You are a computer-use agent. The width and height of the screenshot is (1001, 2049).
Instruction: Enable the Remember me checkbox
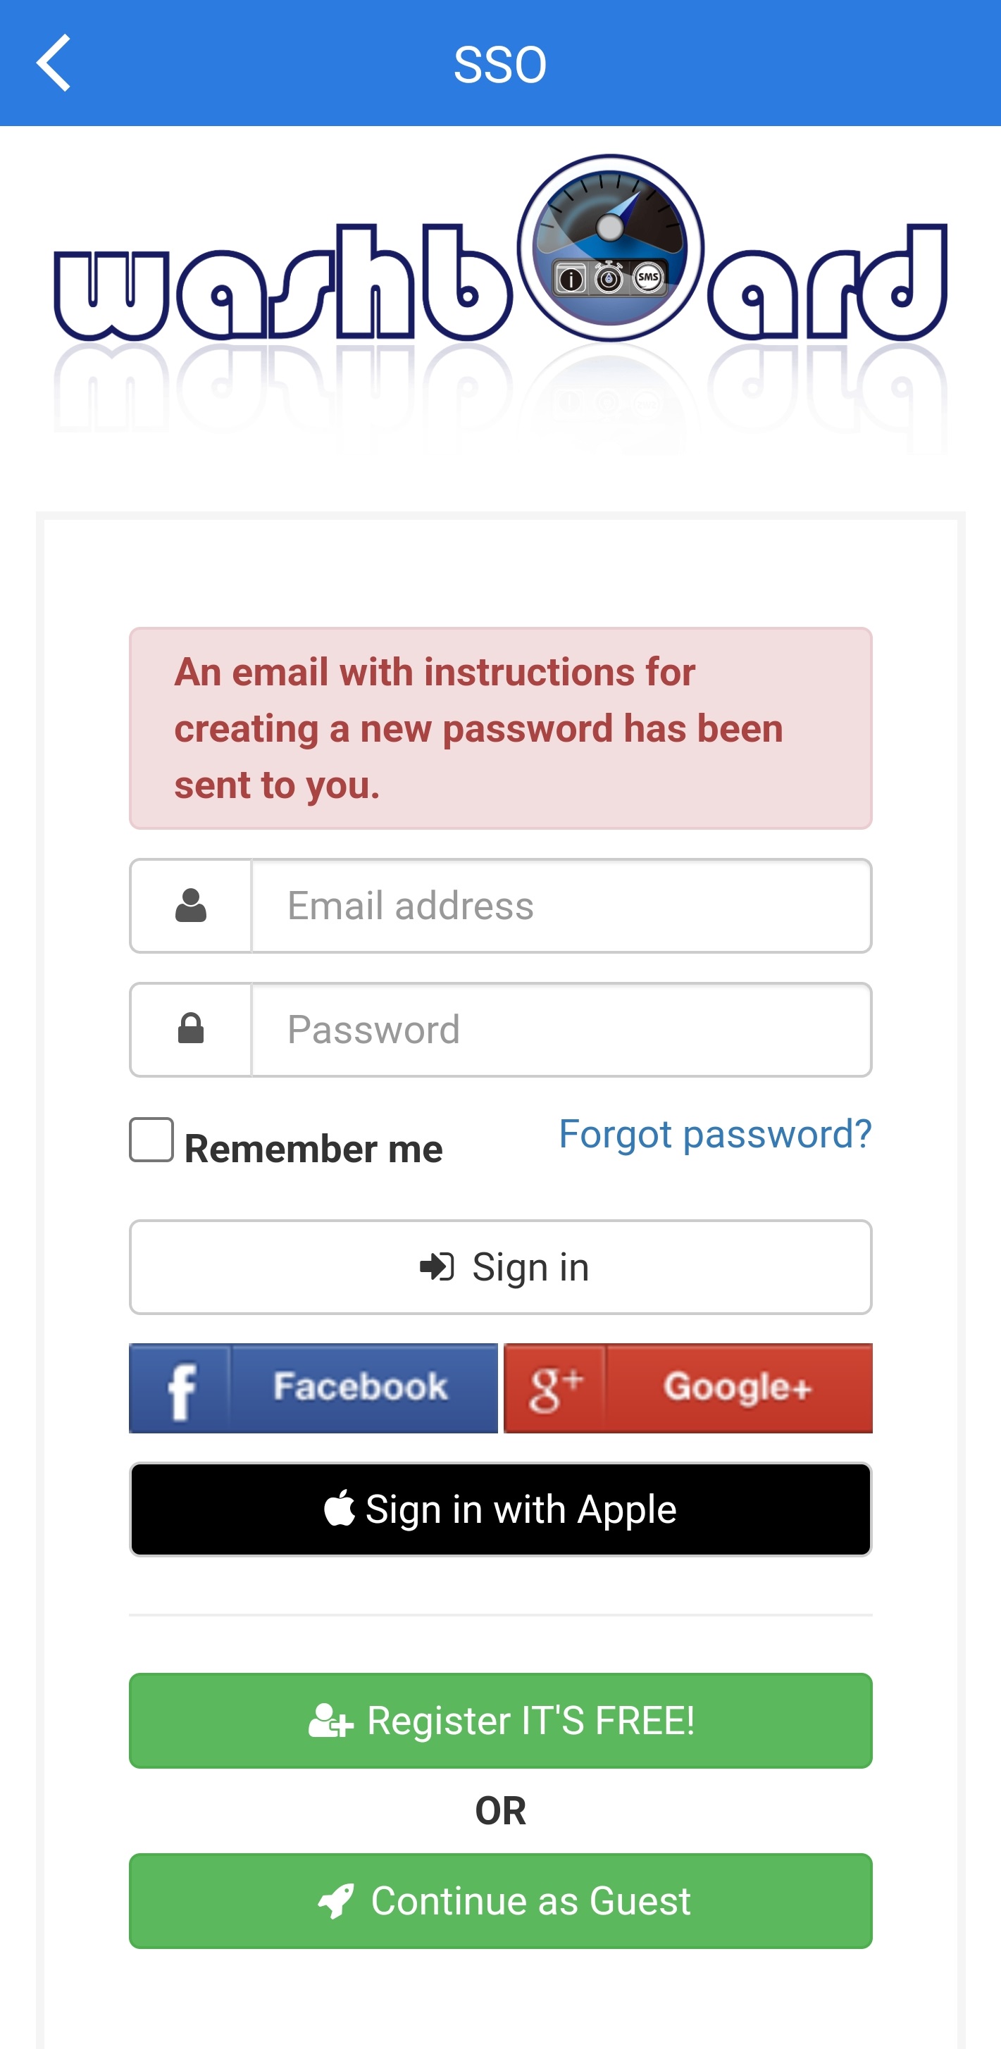(x=151, y=1140)
